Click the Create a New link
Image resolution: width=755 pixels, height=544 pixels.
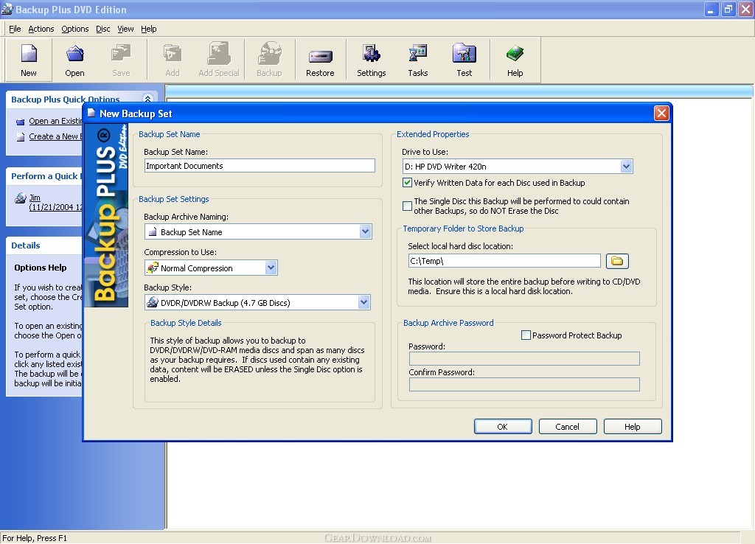[55, 136]
